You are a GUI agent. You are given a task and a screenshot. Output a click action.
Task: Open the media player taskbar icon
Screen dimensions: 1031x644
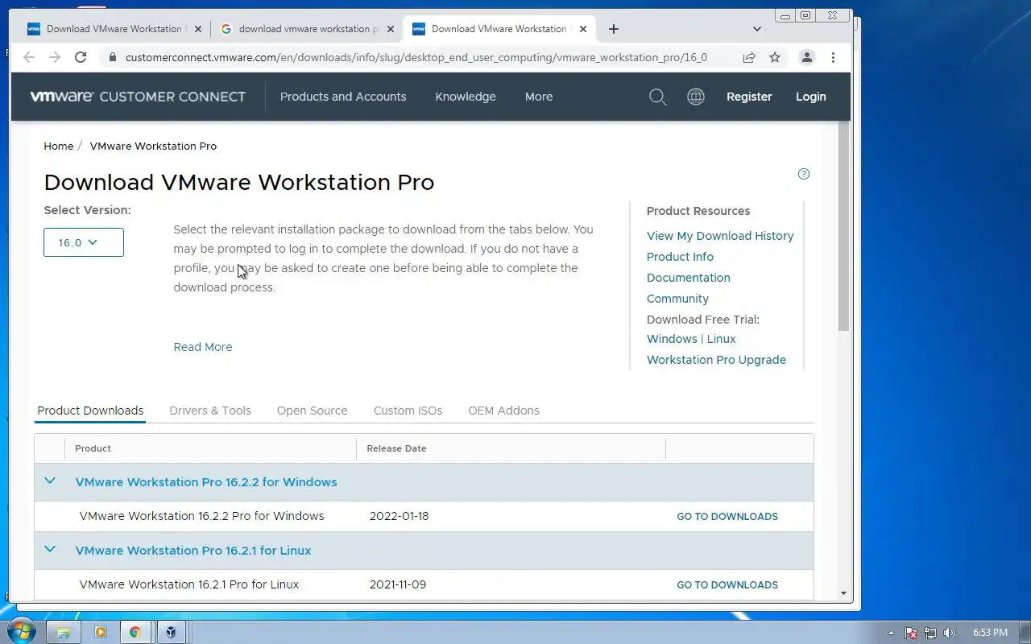tap(100, 633)
